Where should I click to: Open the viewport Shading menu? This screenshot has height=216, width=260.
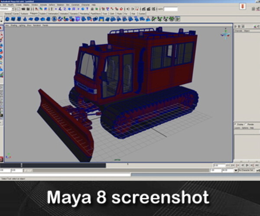tap(14, 25)
